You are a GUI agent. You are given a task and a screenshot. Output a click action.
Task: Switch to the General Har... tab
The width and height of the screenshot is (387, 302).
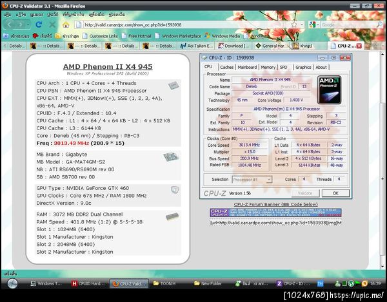271,46
